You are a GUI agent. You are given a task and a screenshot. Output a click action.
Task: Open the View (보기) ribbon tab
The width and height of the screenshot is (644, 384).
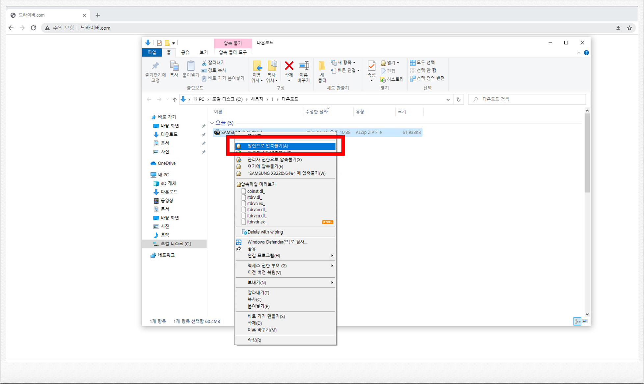pyautogui.click(x=203, y=52)
